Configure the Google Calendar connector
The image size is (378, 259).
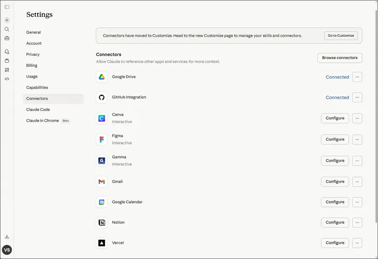pos(335,202)
